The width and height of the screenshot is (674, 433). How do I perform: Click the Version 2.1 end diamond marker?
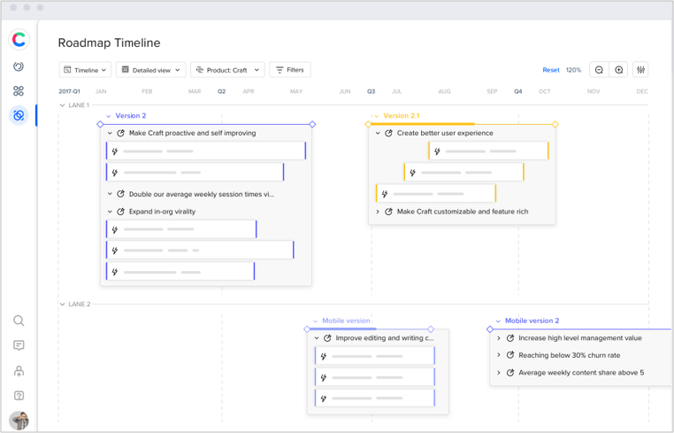[555, 124]
